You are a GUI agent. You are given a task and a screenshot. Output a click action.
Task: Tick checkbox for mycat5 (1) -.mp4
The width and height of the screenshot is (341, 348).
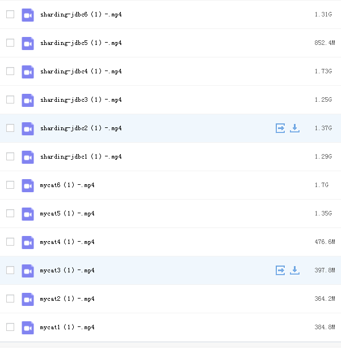pos(10,213)
